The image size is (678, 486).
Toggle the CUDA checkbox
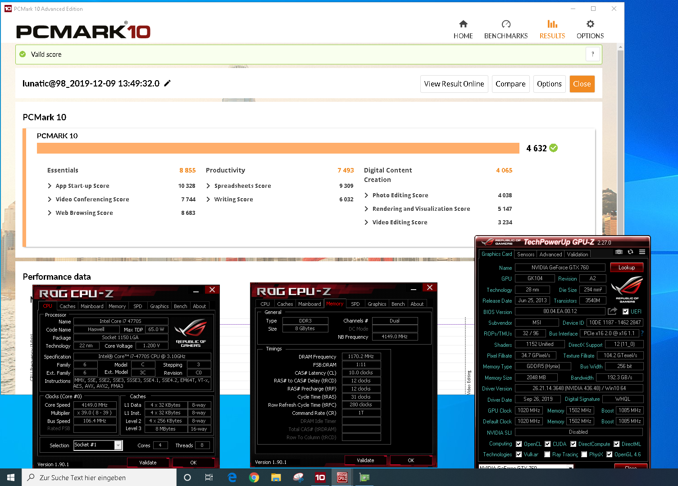[x=547, y=444]
